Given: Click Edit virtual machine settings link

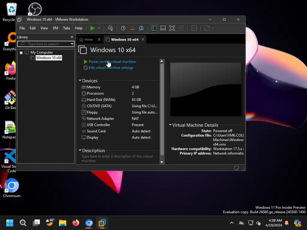Looking at the screenshot, I should [111, 68].
